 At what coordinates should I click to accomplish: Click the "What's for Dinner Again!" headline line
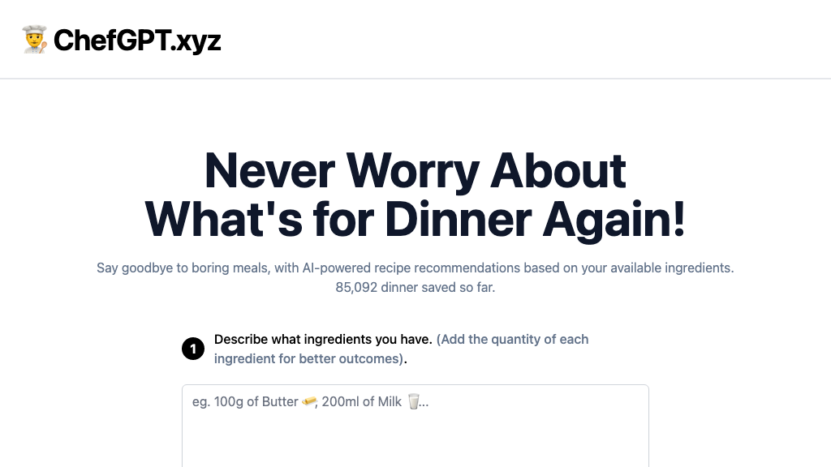pos(415,219)
